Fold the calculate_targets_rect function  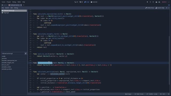[32, 34]
